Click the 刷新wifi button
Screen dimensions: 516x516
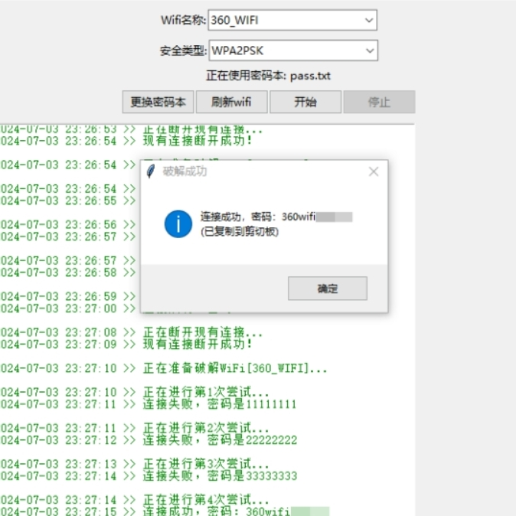(x=232, y=102)
